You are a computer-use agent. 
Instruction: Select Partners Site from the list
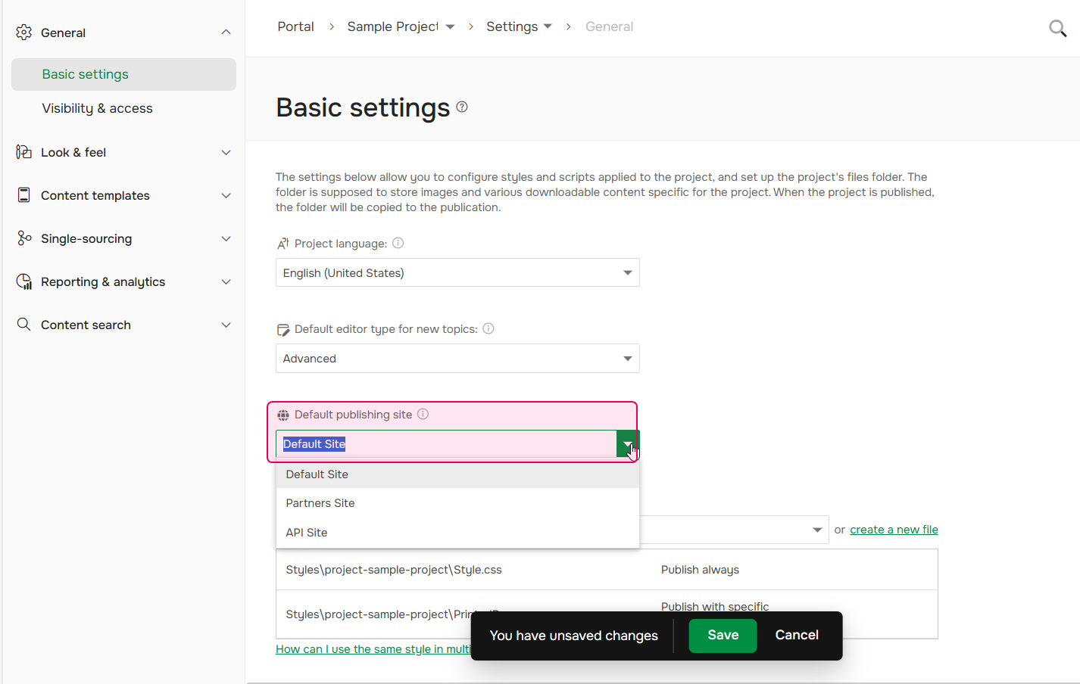click(457, 503)
